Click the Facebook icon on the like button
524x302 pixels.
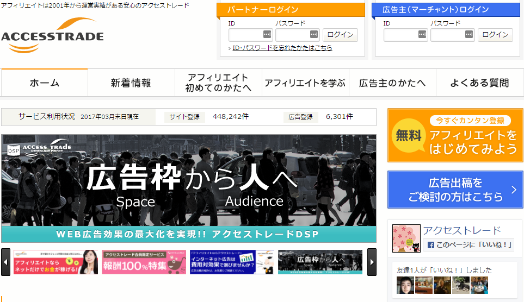tap(431, 245)
